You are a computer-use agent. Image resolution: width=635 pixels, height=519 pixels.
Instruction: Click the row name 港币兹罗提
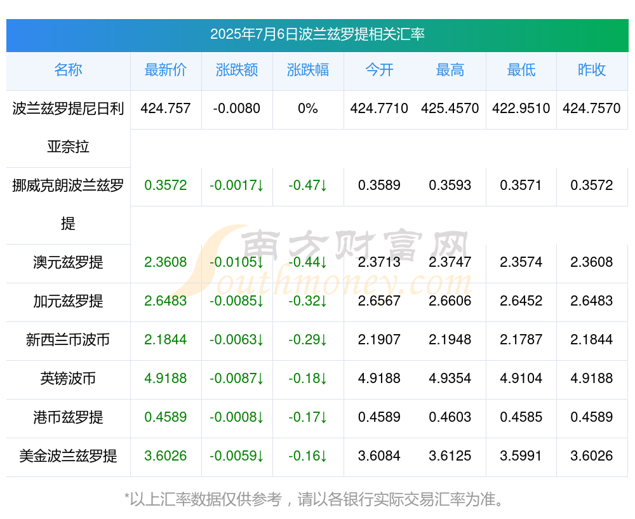click(68, 417)
